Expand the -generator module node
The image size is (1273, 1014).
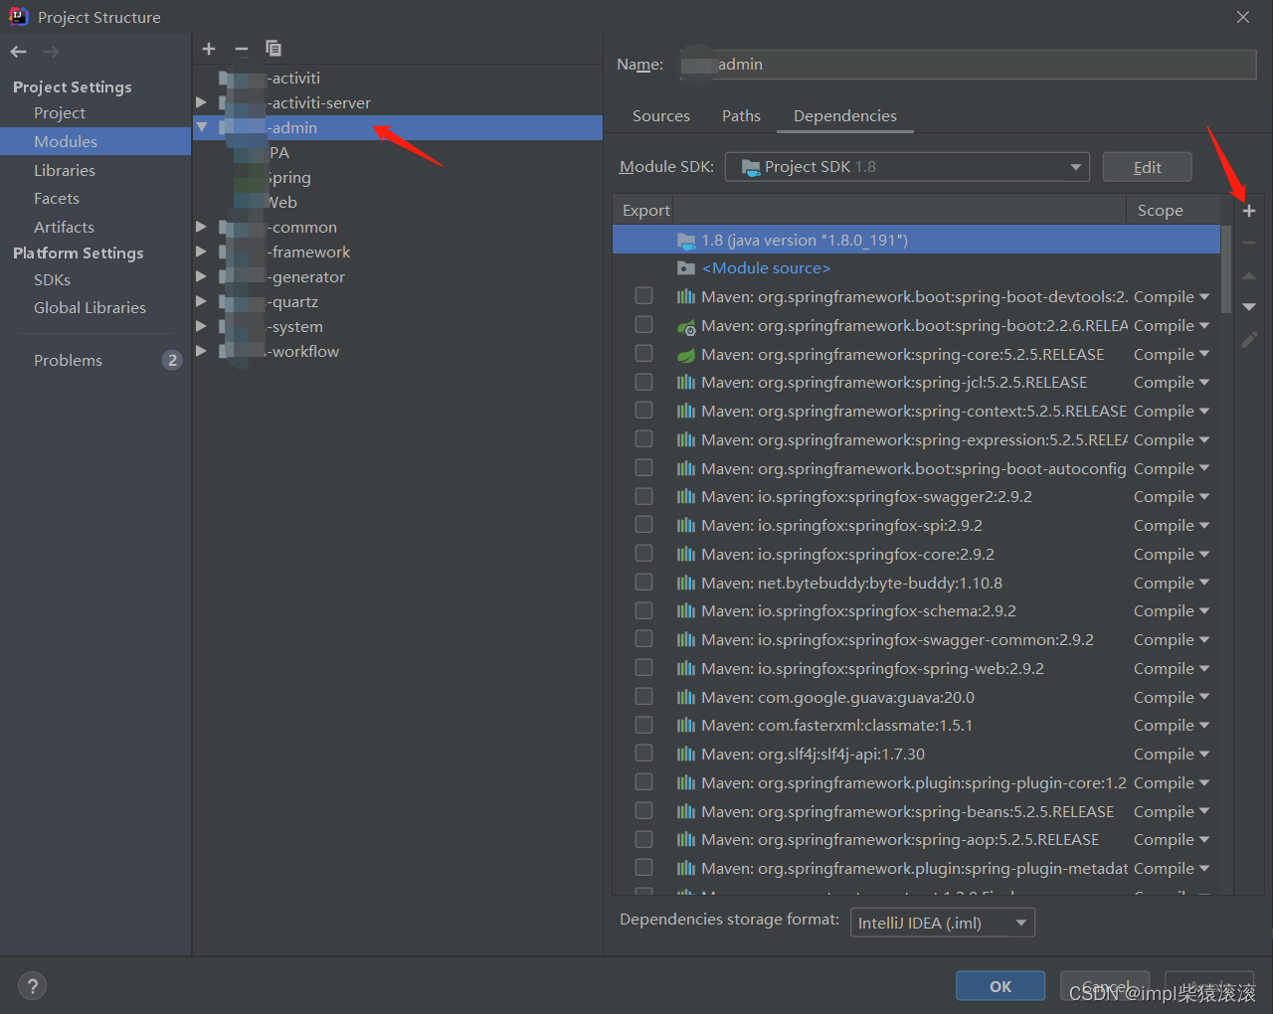202,276
